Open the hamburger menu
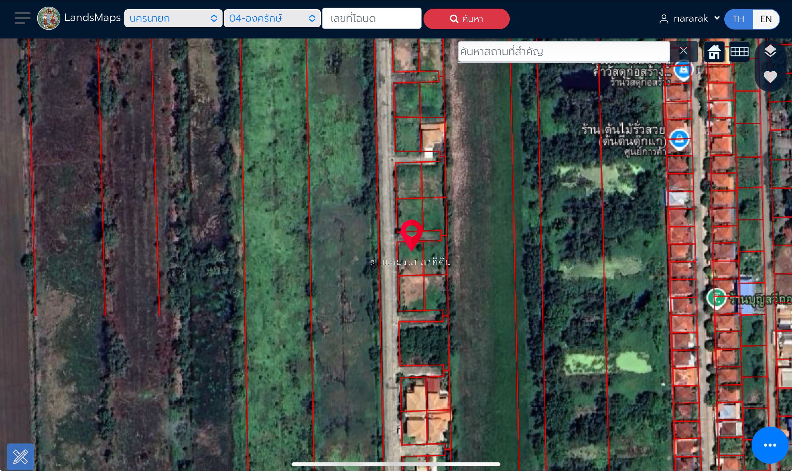 pyautogui.click(x=22, y=18)
